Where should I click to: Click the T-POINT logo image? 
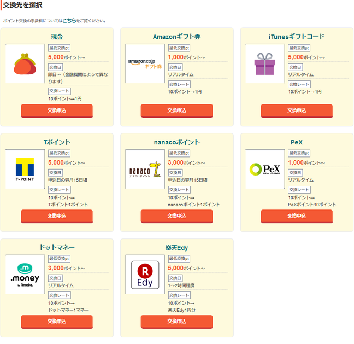(x=25, y=169)
